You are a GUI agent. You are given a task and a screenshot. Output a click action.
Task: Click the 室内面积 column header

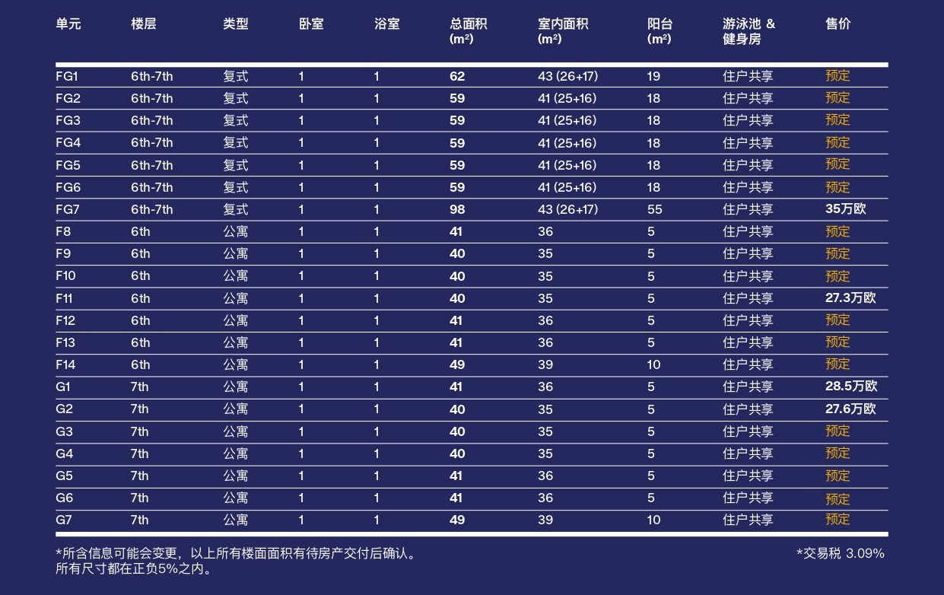[x=562, y=30]
